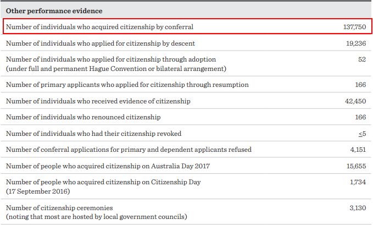Screen dimensions: 373x225
Task: Click the value 19,236
Action: pyautogui.click(x=356, y=43)
